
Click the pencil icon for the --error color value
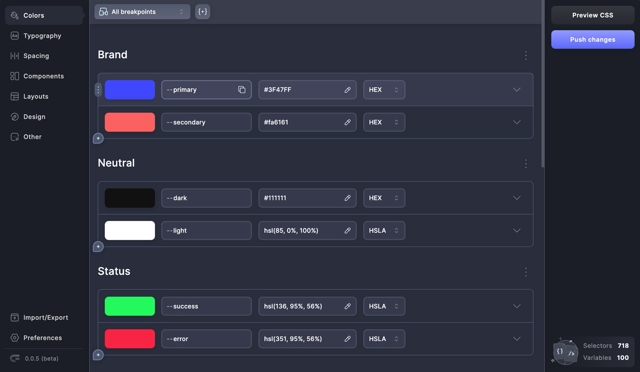pos(348,339)
